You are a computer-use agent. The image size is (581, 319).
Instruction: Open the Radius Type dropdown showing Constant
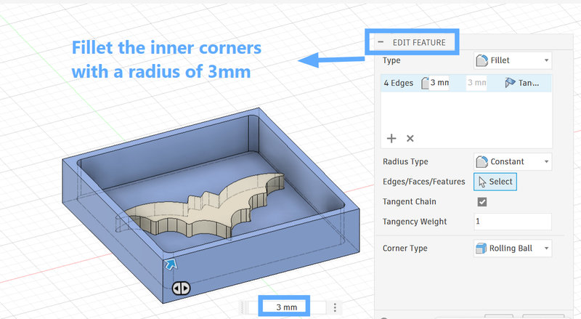pos(513,162)
